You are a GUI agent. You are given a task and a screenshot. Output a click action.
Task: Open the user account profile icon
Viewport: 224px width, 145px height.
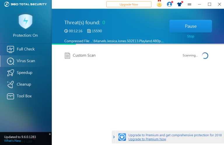click(169, 4)
